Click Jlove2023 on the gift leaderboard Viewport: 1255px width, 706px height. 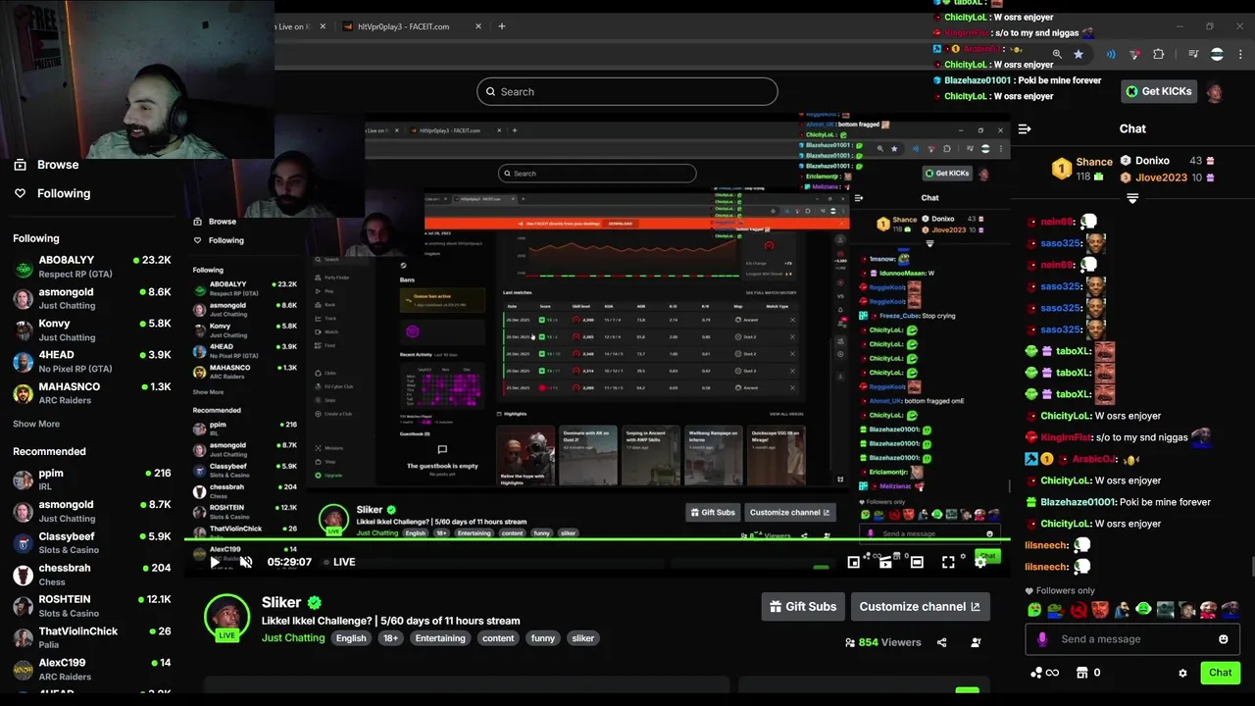click(x=1161, y=177)
